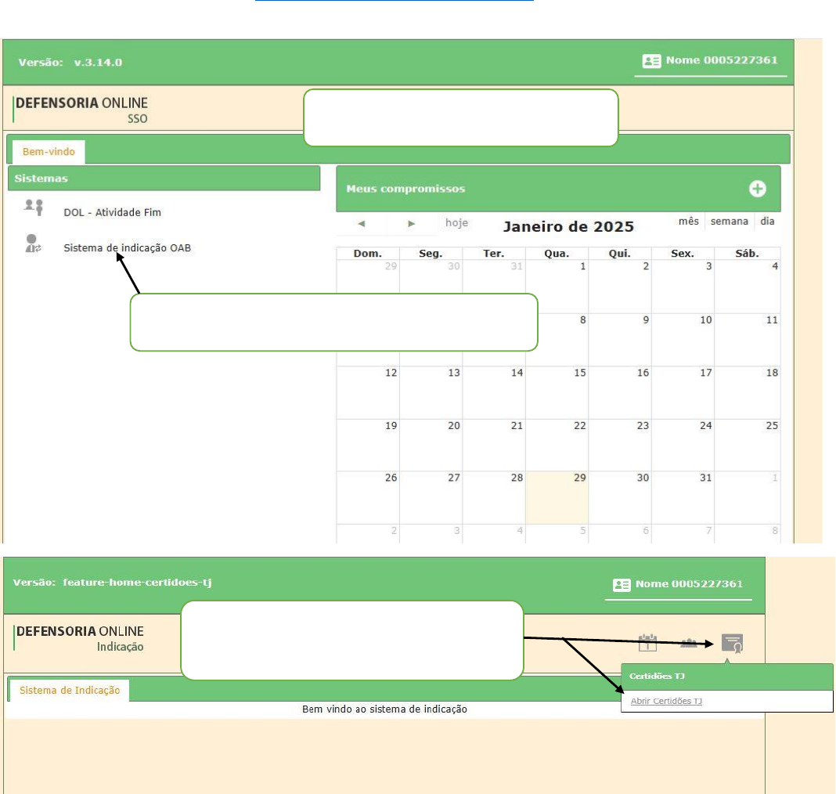
Task: Click the Sáb. weekday column header
Action: coord(747,253)
